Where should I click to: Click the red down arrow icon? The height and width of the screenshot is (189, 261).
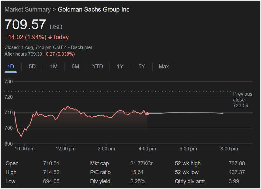[50, 37]
